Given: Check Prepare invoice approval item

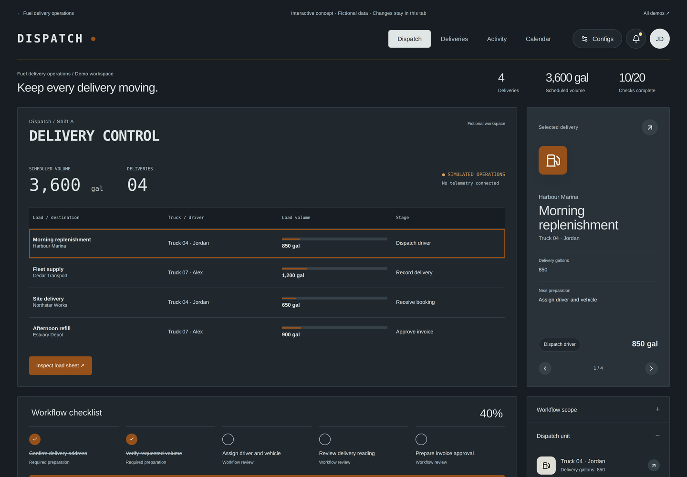Looking at the screenshot, I should click(421, 439).
